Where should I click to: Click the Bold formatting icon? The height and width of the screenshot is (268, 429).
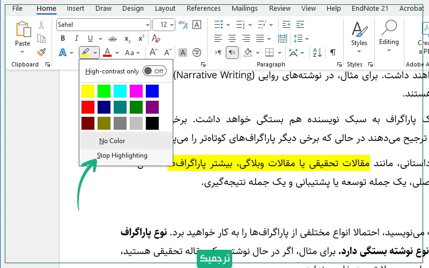pos(63,39)
